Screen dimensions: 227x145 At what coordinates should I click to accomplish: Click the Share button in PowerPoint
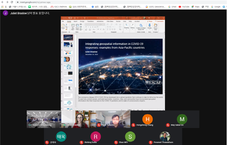(x=150, y=21)
